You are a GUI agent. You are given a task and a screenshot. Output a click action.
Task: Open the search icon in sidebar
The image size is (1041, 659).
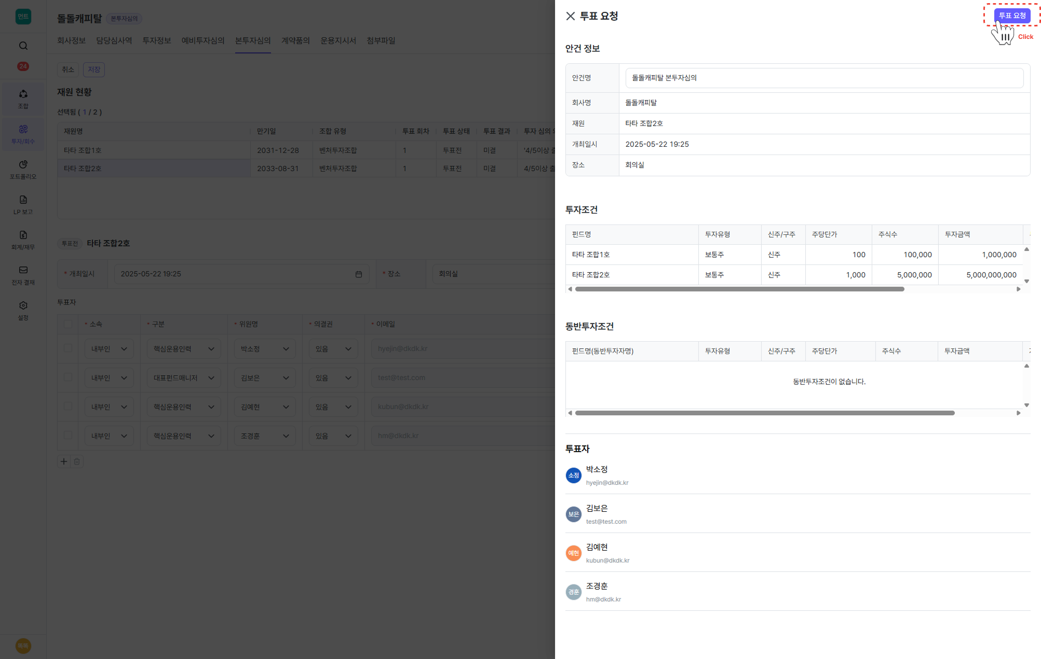pos(23,46)
